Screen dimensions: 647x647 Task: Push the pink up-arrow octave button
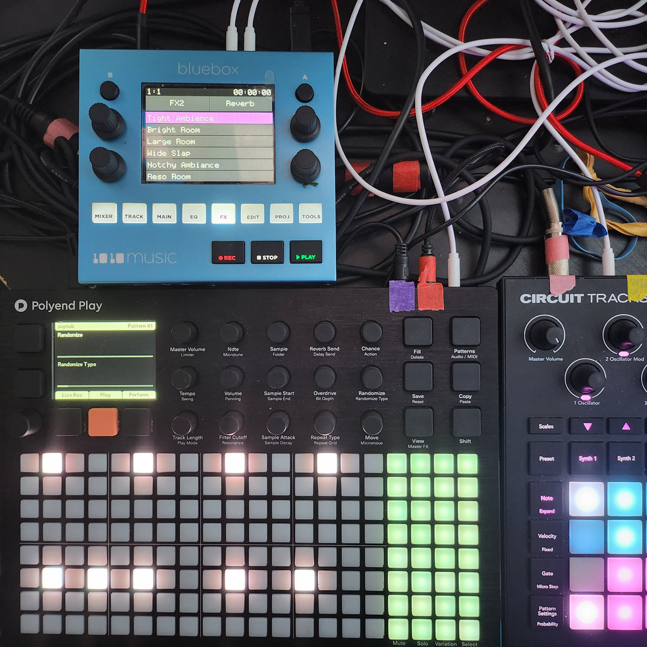pyautogui.click(x=626, y=426)
